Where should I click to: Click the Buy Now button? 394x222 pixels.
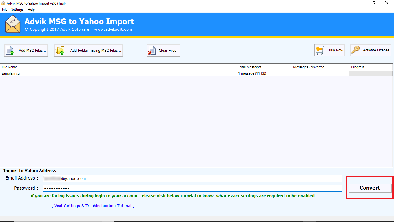click(330, 50)
